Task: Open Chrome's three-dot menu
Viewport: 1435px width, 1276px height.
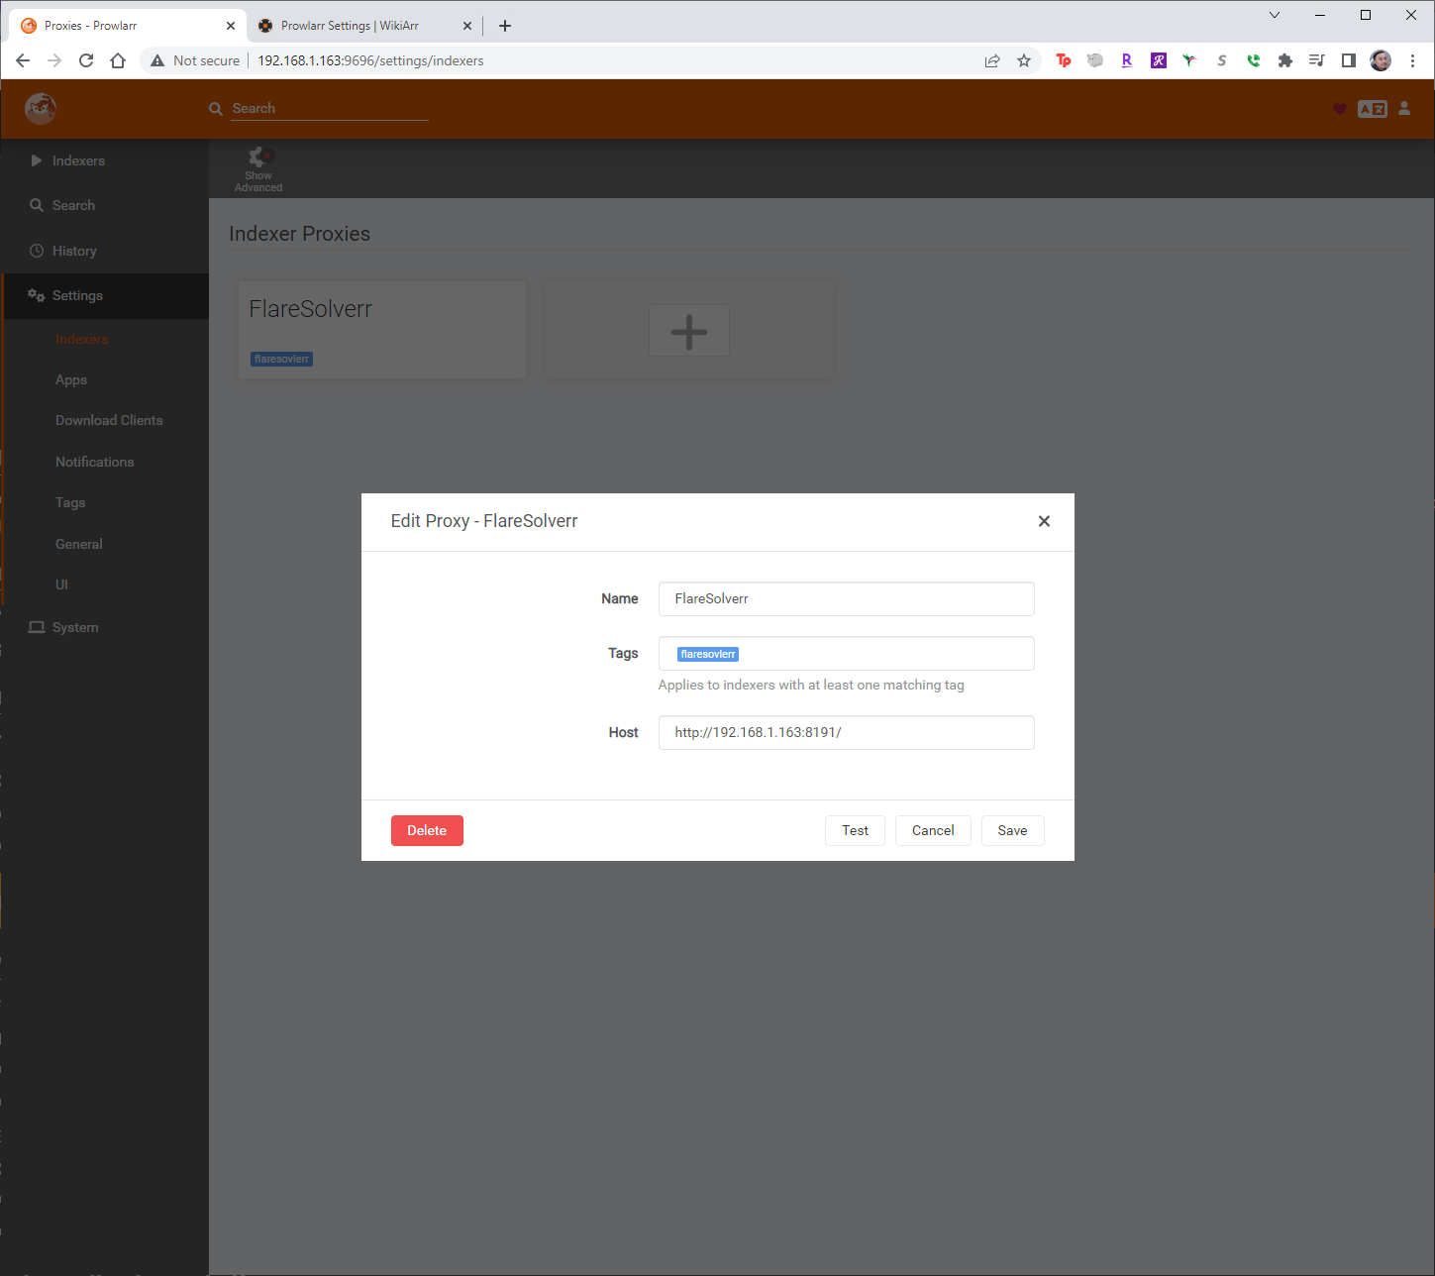Action: click(x=1412, y=60)
